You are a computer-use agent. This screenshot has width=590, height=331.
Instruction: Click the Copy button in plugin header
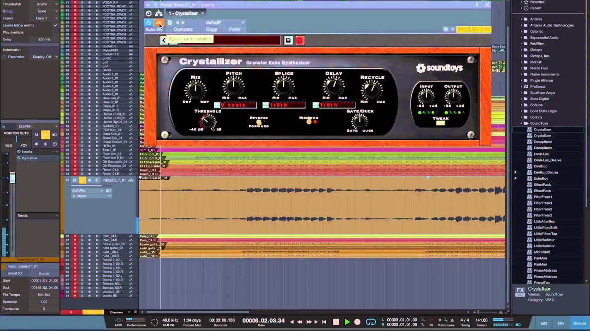coord(212,29)
